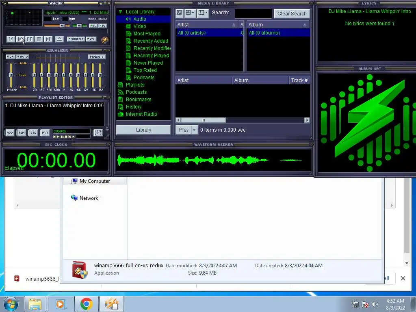The image size is (416, 312).
Task: Open Chrome from the taskbar
Action: (x=87, y=304)
